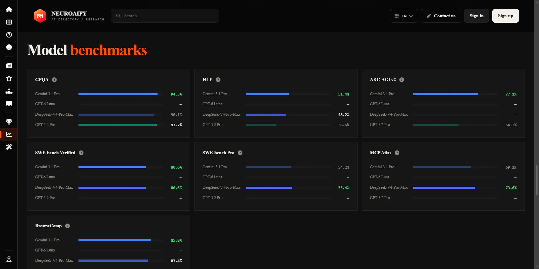Click the Neuroaify logo icon

click(40, 16)
